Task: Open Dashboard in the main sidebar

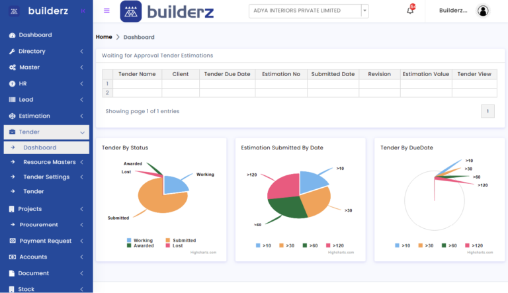Action: (x=35, y=35)
